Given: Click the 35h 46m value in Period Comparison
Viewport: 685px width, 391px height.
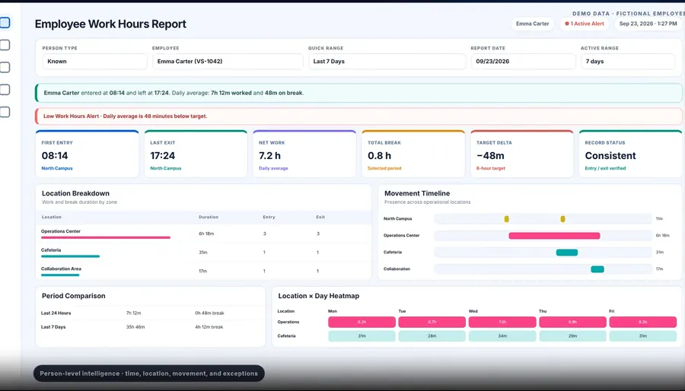Looking at the screenshot, I should (135, 327).
